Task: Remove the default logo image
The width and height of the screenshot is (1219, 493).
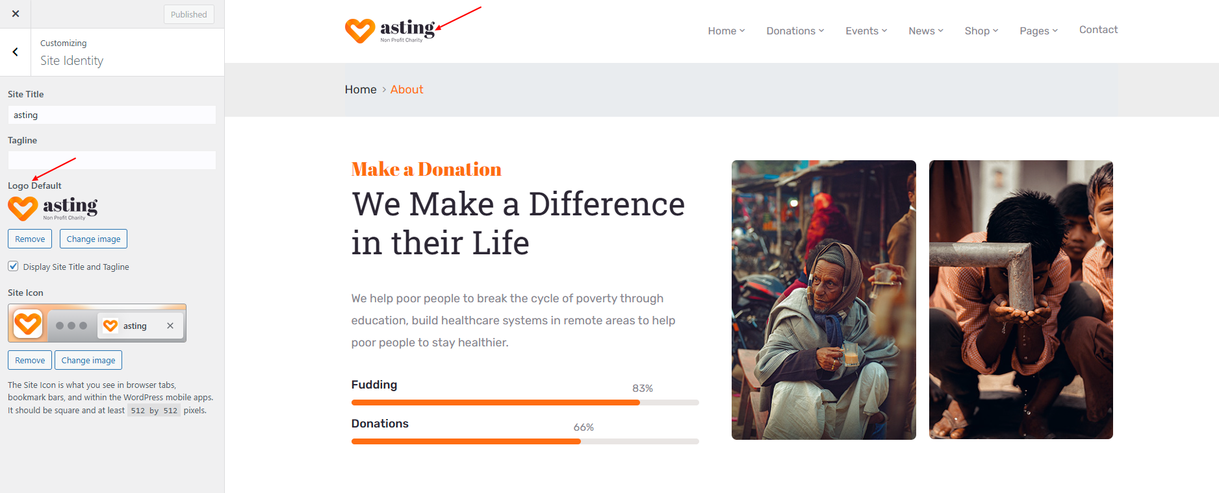Action: (x=30, y=239)
